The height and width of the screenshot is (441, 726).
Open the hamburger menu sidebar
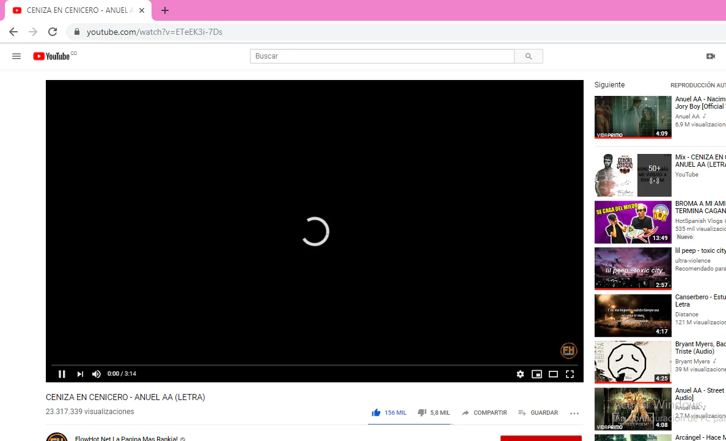[16, 56]
